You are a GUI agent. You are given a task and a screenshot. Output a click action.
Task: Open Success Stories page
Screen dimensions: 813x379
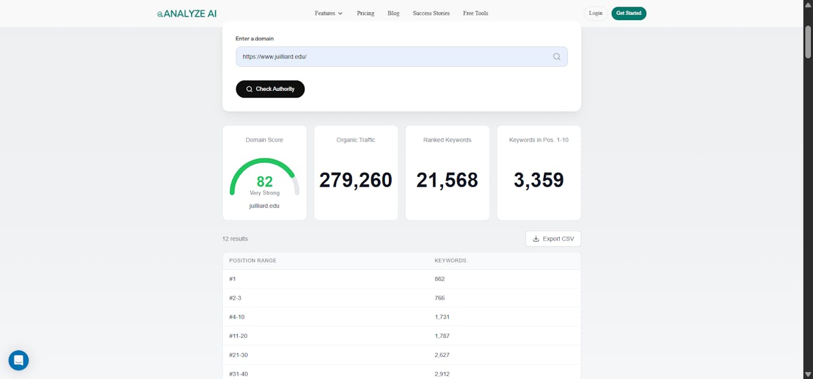point(431,13)
